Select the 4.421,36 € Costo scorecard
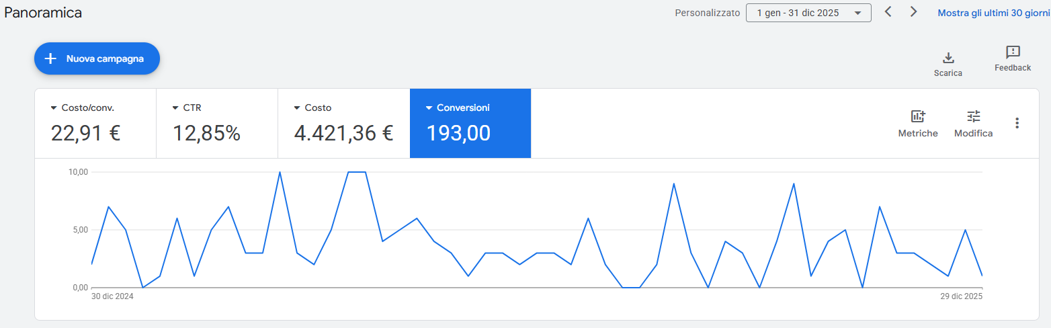The image size is (1051, 328). 343,133
